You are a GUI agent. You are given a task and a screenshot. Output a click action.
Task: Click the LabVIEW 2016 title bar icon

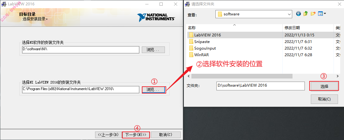tap(4, 4)
